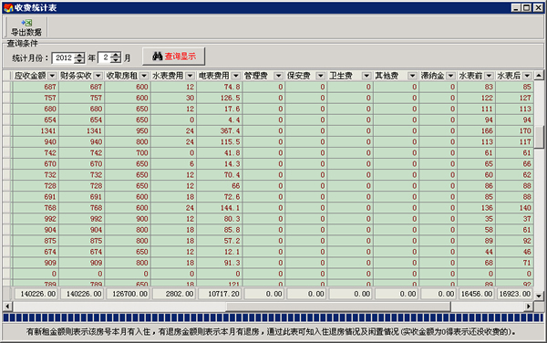
Task: Select the 电表费用 cell 126.5
Action: pyautogui.click(x=220, y=98)
